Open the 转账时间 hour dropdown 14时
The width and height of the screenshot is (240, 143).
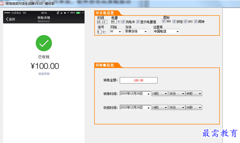159,94
